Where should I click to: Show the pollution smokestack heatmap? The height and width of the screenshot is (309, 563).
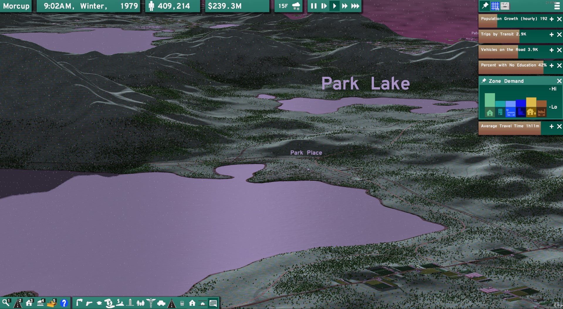point(79,303)
